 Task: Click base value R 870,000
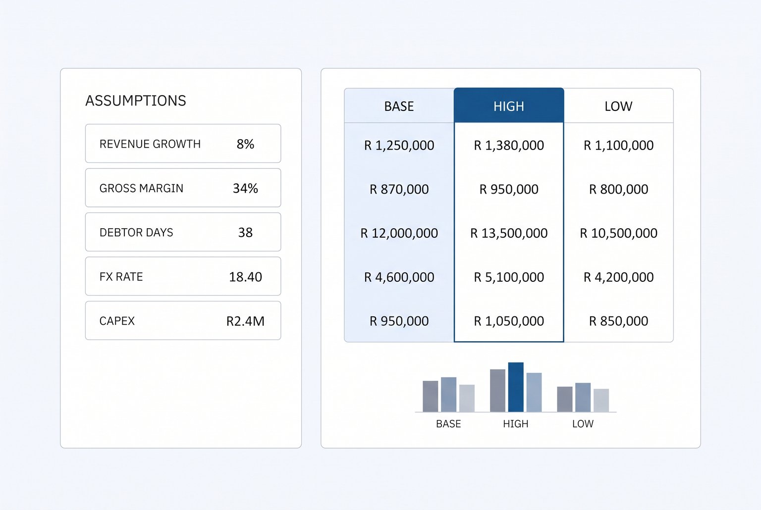tap(399, 189)
